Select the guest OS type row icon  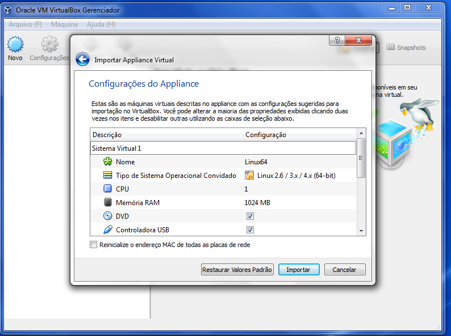pyautogui.click(x=108, y=176)
